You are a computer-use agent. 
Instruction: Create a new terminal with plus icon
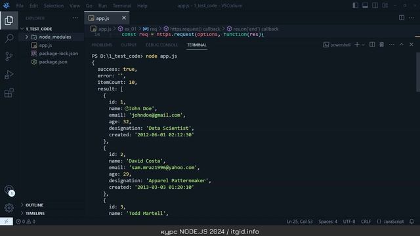pos(357,45)
